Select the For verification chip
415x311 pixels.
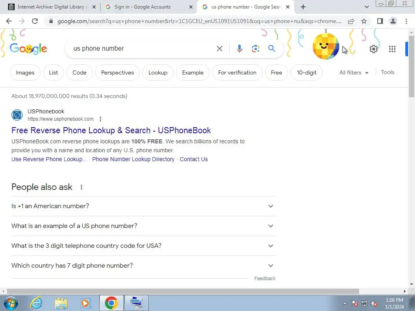(237, 72)
